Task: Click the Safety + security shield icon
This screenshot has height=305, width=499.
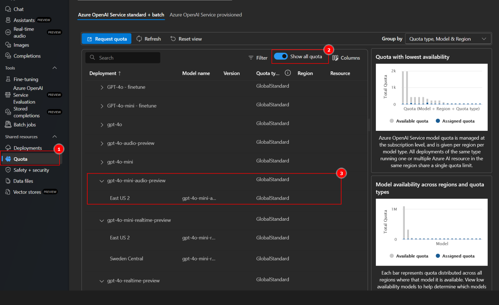Action: [x=8, y=170]
